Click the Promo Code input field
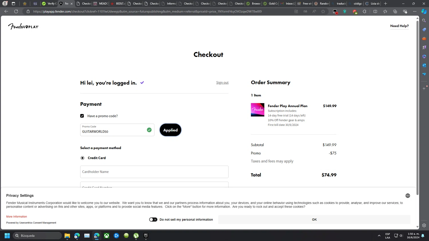This screenshot has width=429, height=241. coord(117,130)
